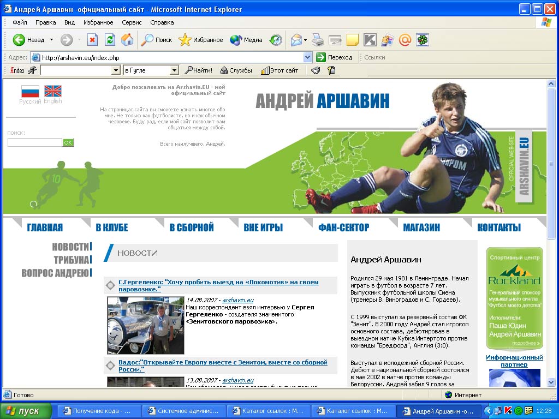Go to the home page via house icon
This screenshot has width=559, height=419.
point(127,40)
